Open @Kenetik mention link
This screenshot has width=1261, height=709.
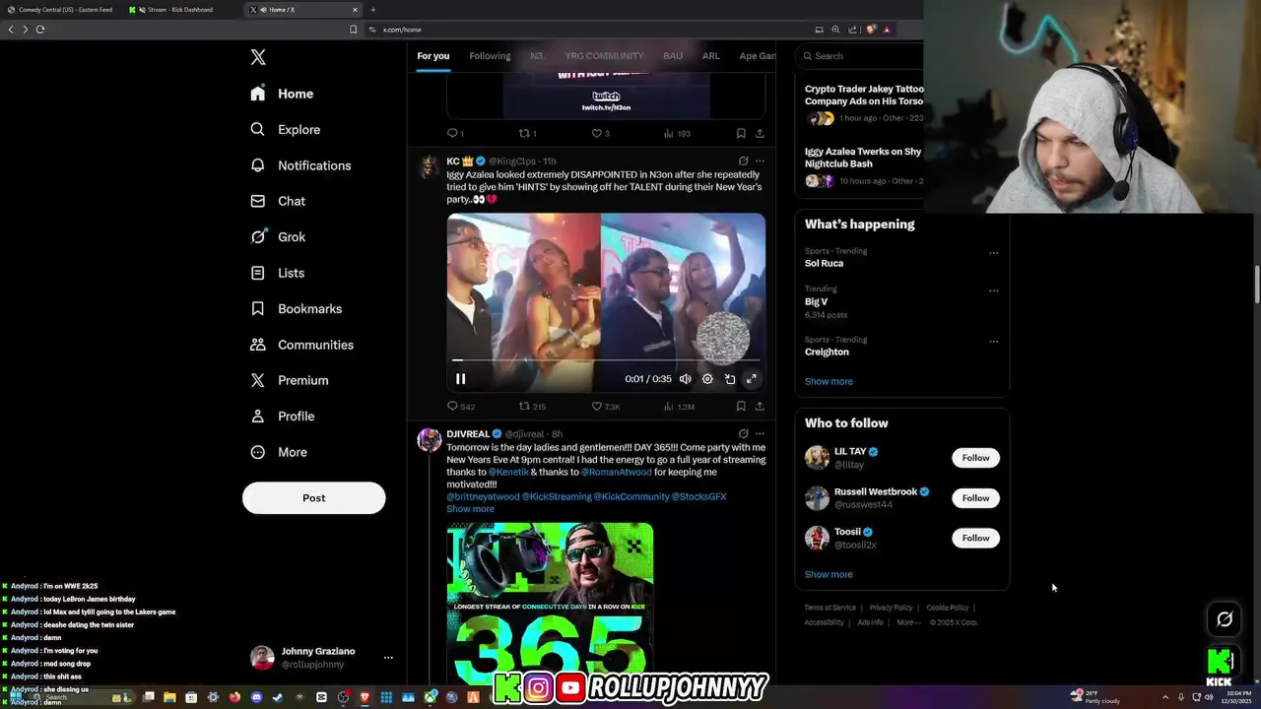(508, 472)
